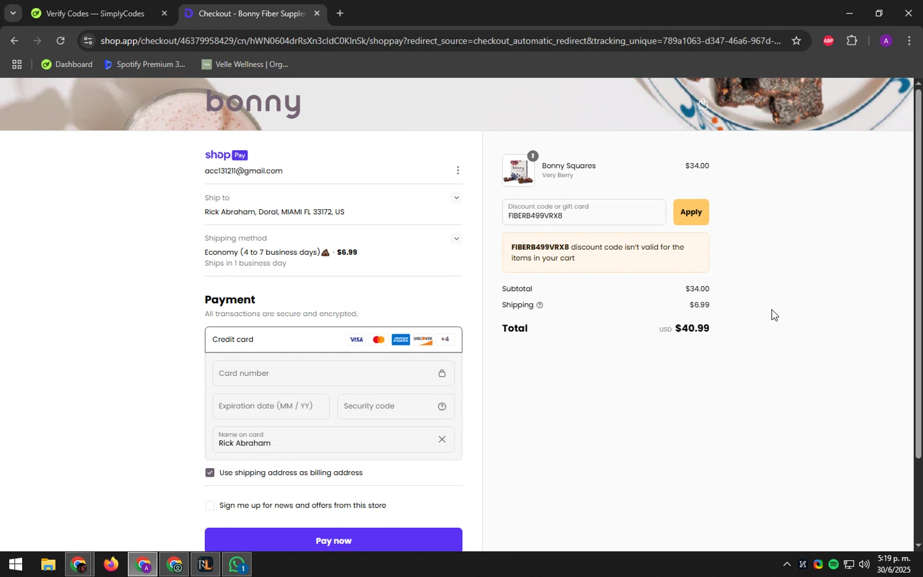Image resolution: width=923 pixels, height=577 pixels.
Task: View site information icon in address bar
Action: (88, 41)
